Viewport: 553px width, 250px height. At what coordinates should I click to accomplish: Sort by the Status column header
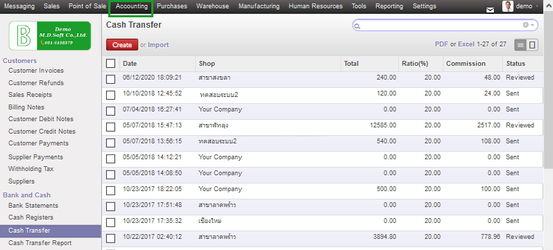(523, 64)
